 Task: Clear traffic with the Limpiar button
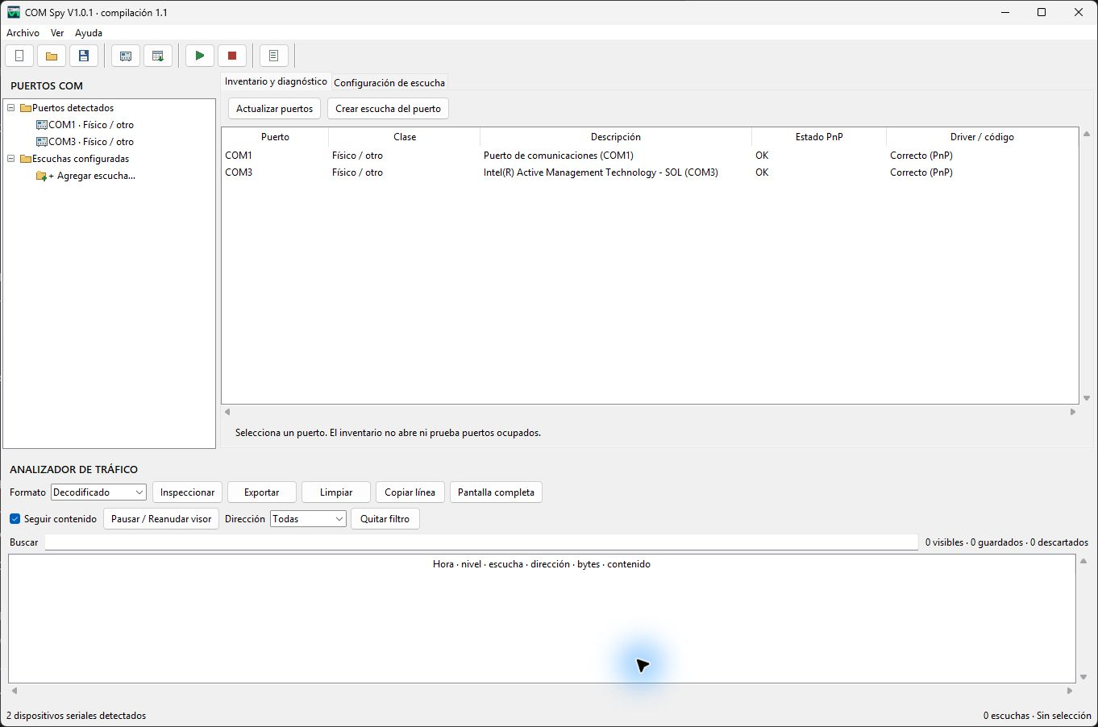click(336, 492)
